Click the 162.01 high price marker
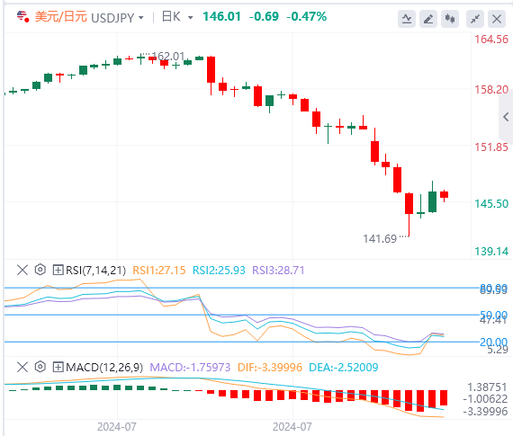 [x=168, y=57]
